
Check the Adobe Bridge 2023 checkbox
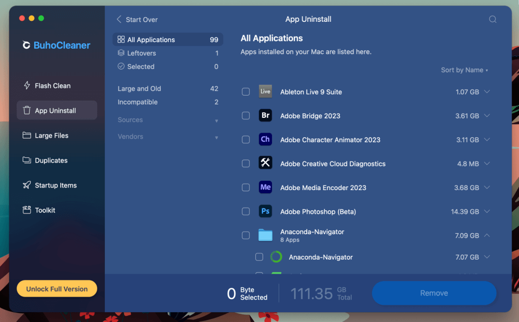pos(245,116)
